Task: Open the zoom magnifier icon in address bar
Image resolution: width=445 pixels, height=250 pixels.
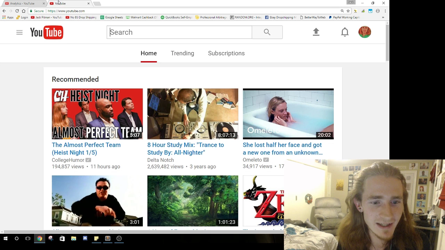Action: pos(342,11)
